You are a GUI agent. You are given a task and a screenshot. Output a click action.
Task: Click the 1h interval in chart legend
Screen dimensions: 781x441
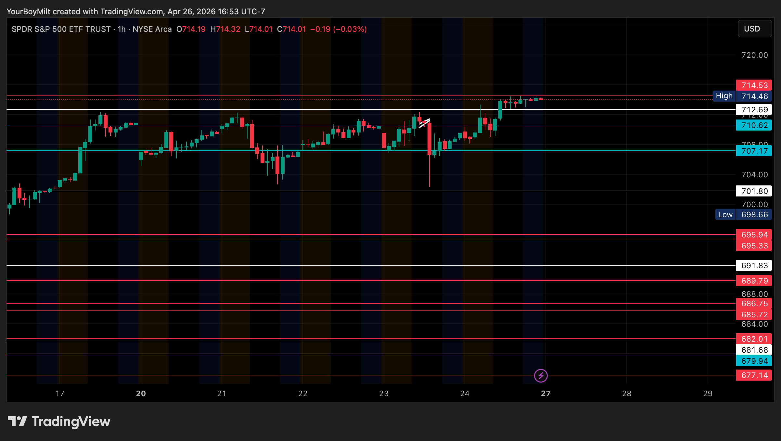click(122, 29)
